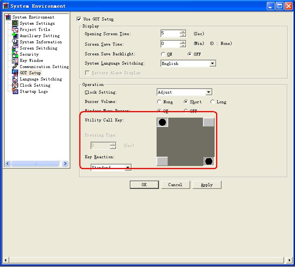The width and height of the screenshot is (295, 267).
Task: Click the Startup Logo icon
Action: (15, 91)
